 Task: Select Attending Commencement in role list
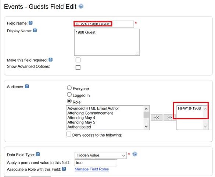[90, 113]
